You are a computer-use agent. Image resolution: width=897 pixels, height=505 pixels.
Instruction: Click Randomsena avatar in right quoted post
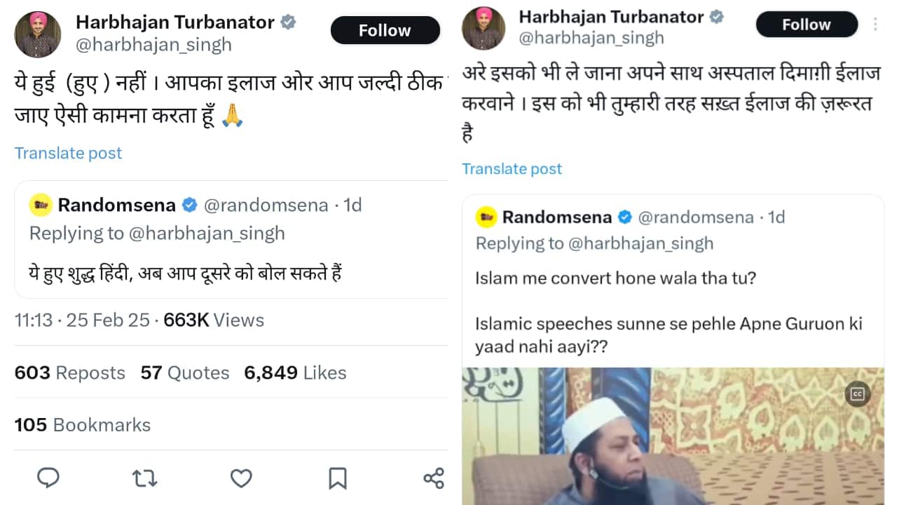click(486, 217)
